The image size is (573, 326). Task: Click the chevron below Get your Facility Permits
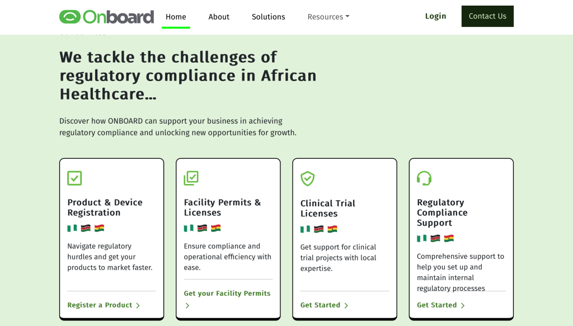click(x=187, y=306)
